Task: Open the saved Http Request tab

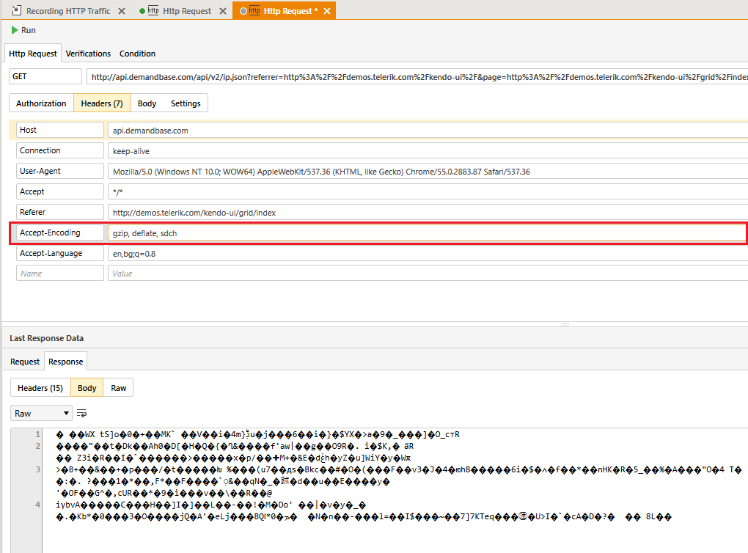Action: pyautogui.click(x=186, y=10)
